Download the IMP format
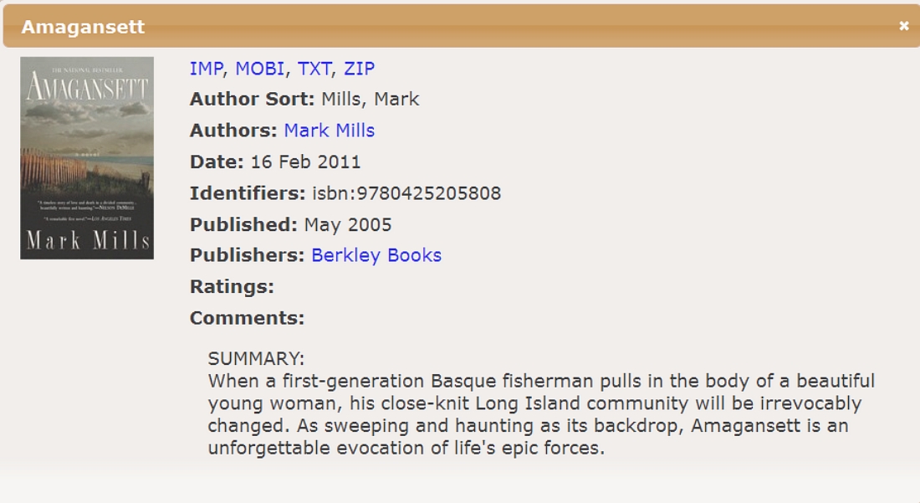 206,69
